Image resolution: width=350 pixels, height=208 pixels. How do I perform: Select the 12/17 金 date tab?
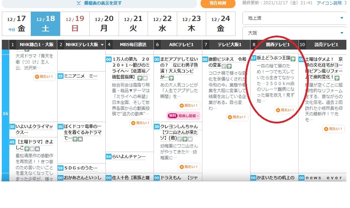coord(16,24)
